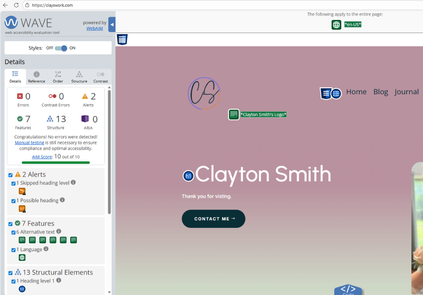Click the possible heading alert icon
Image resolution: width=423 pixels, height=295 pixels.
click(x=22, y=208)
